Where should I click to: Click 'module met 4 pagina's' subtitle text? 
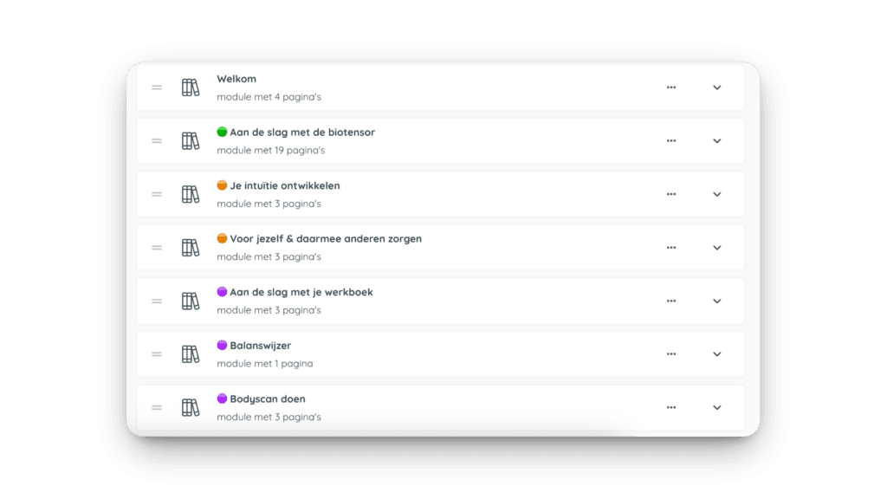(269, 97)
